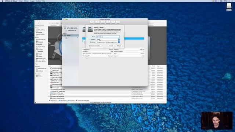Viewport: 235px width, 132px height.
Task: Open Dropbox in the Finder sidebar
Action: point(40,42)
